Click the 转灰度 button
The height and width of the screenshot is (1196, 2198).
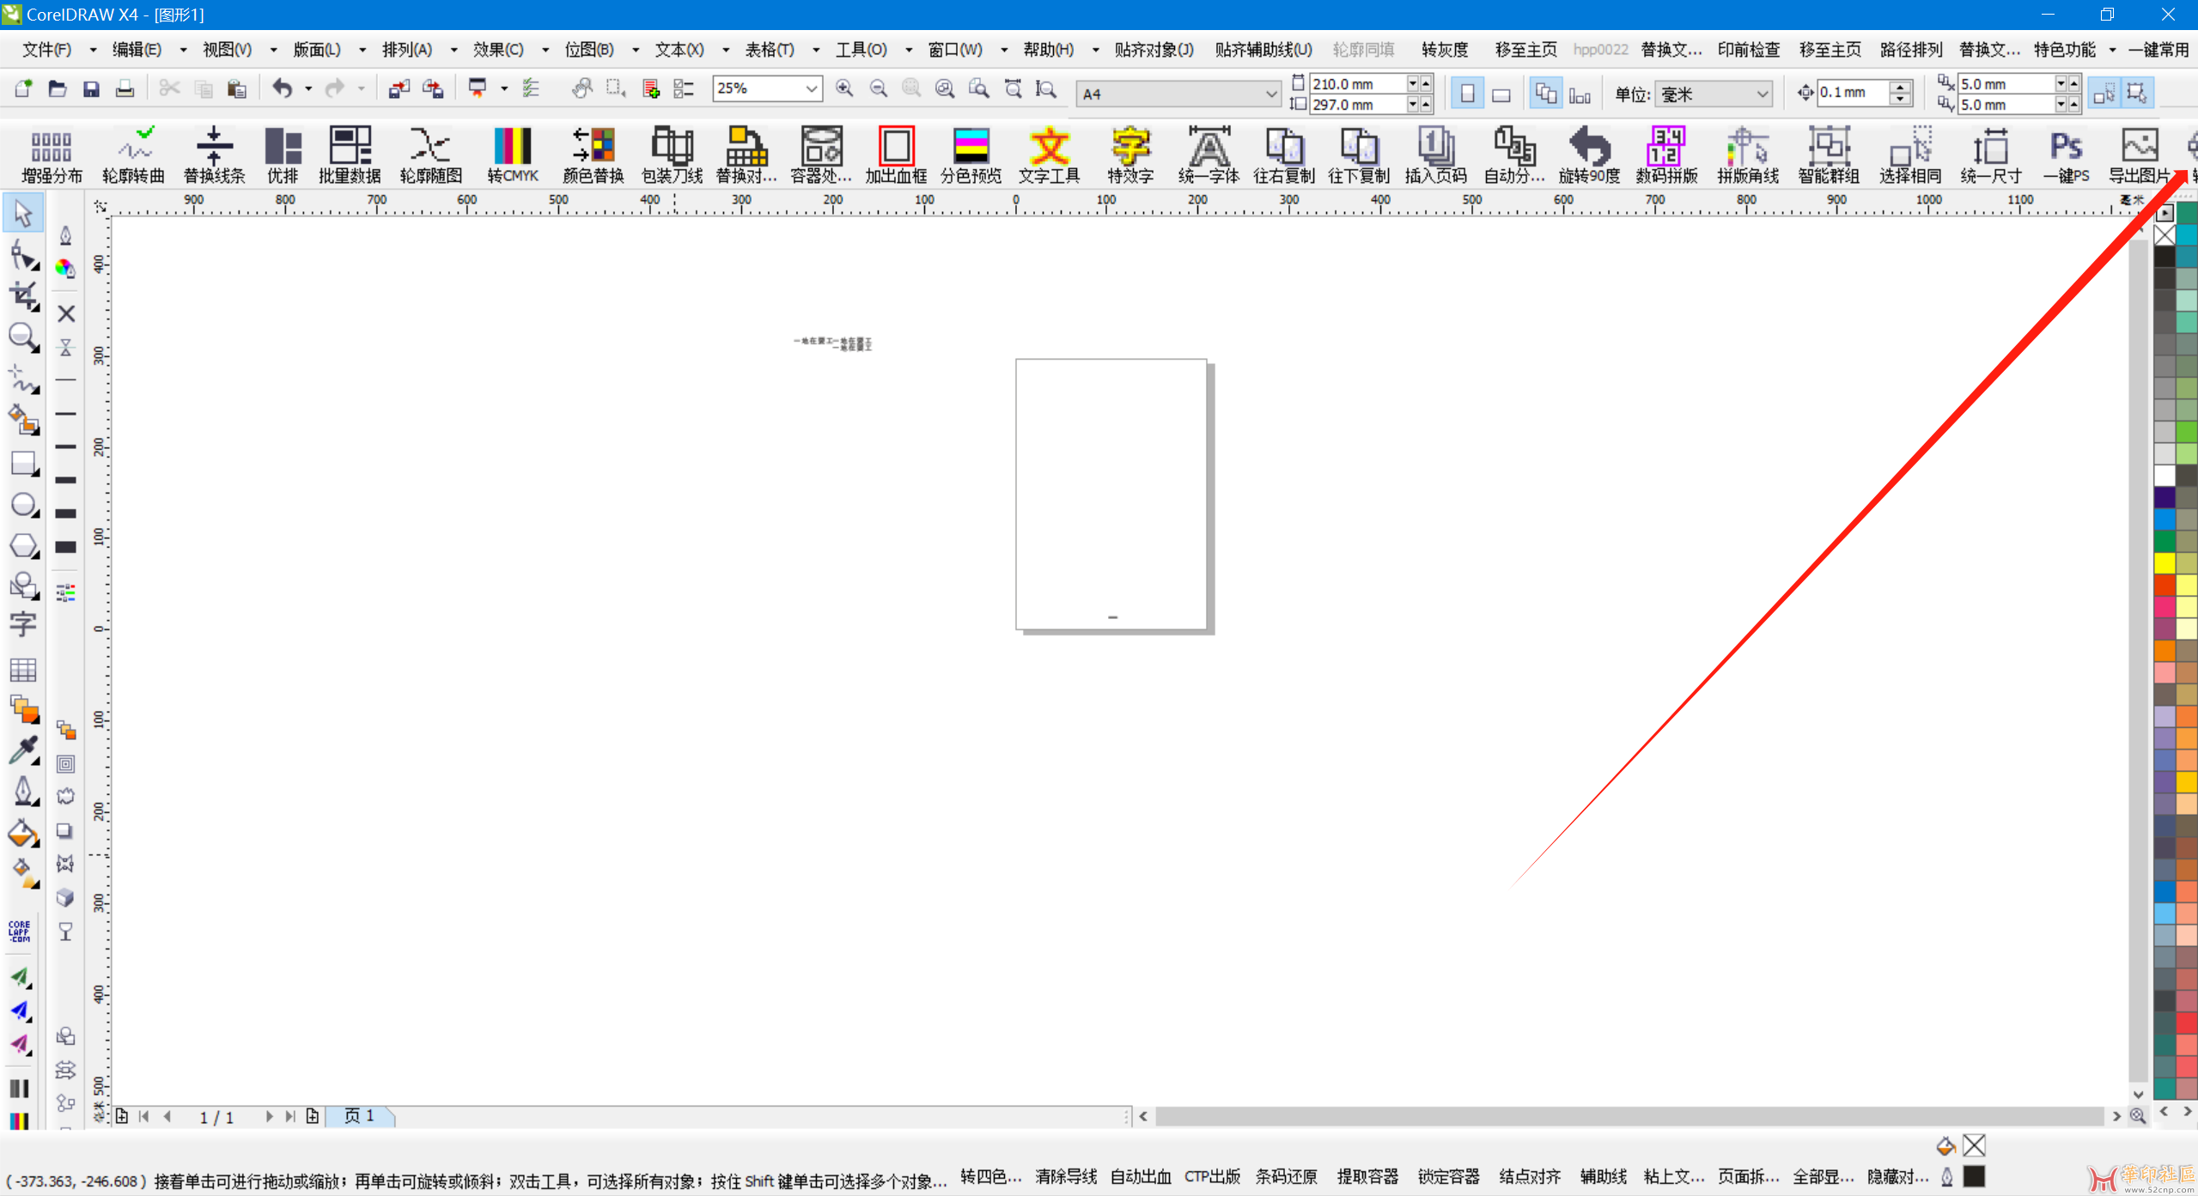coord(1445,50)
